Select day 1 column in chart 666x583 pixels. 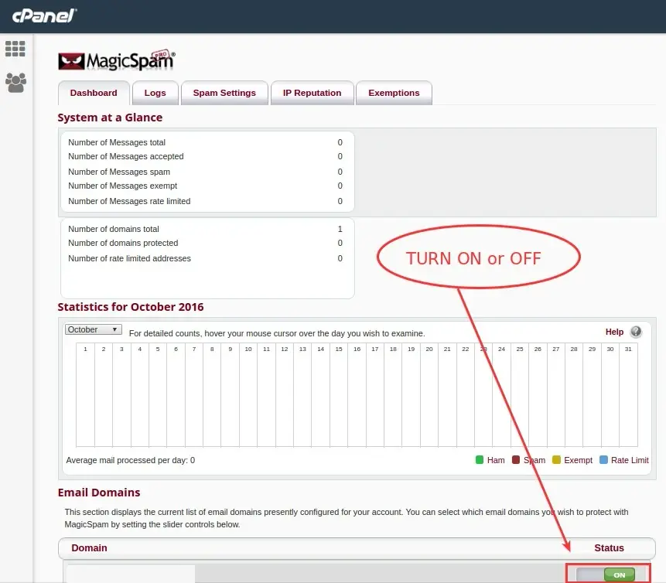click(85, 395)
